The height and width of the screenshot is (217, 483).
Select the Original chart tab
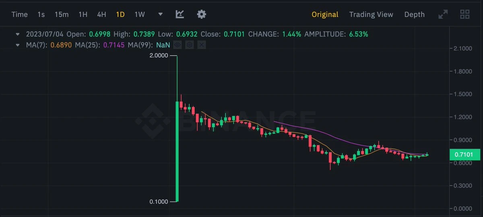(x=325, y=14)
